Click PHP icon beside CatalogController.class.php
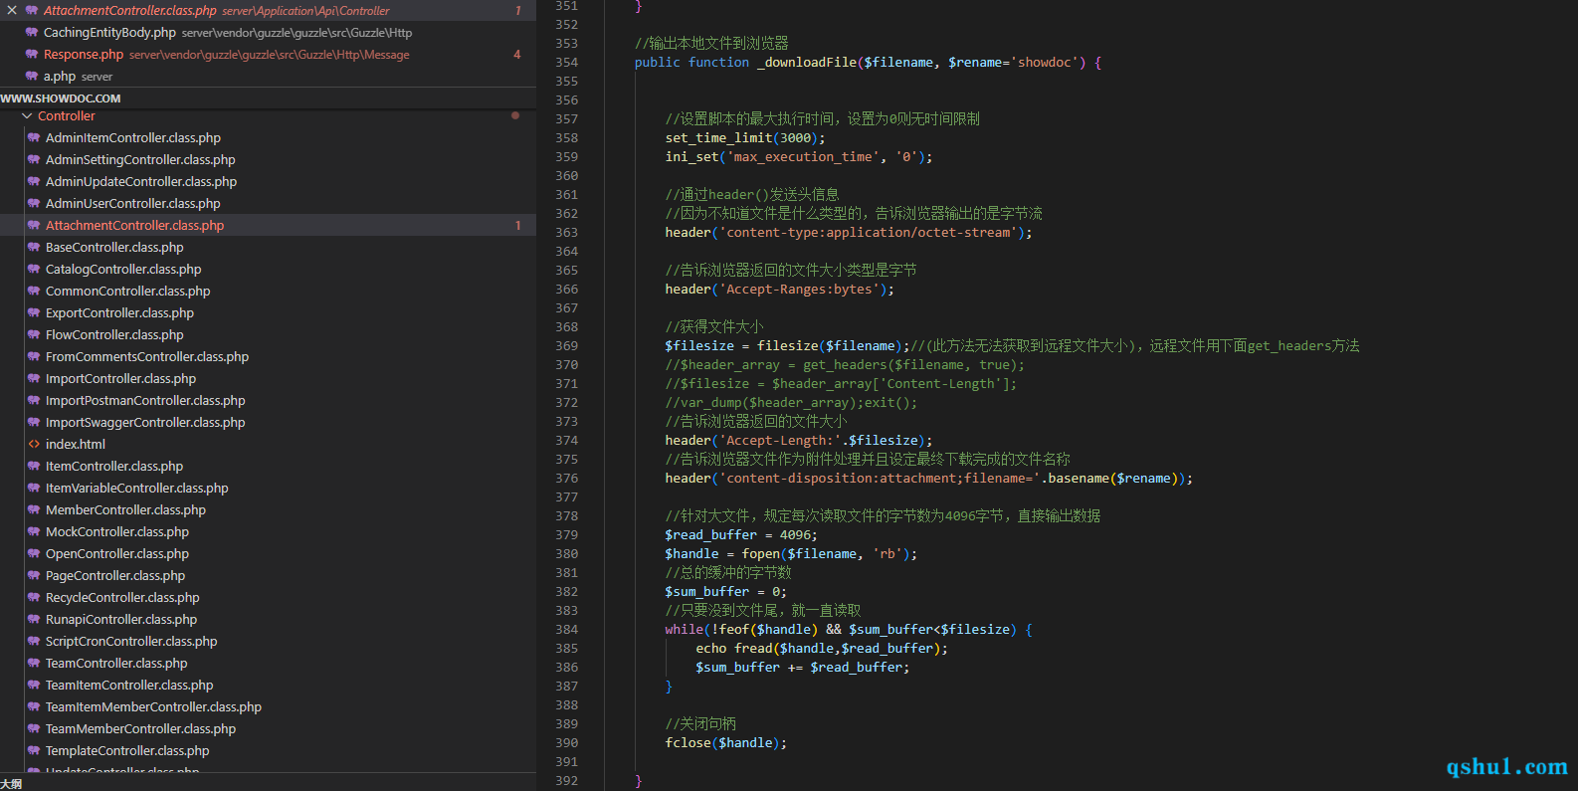Image resolution: width=1578 pixels, height=791 pixels. (34, 269)
